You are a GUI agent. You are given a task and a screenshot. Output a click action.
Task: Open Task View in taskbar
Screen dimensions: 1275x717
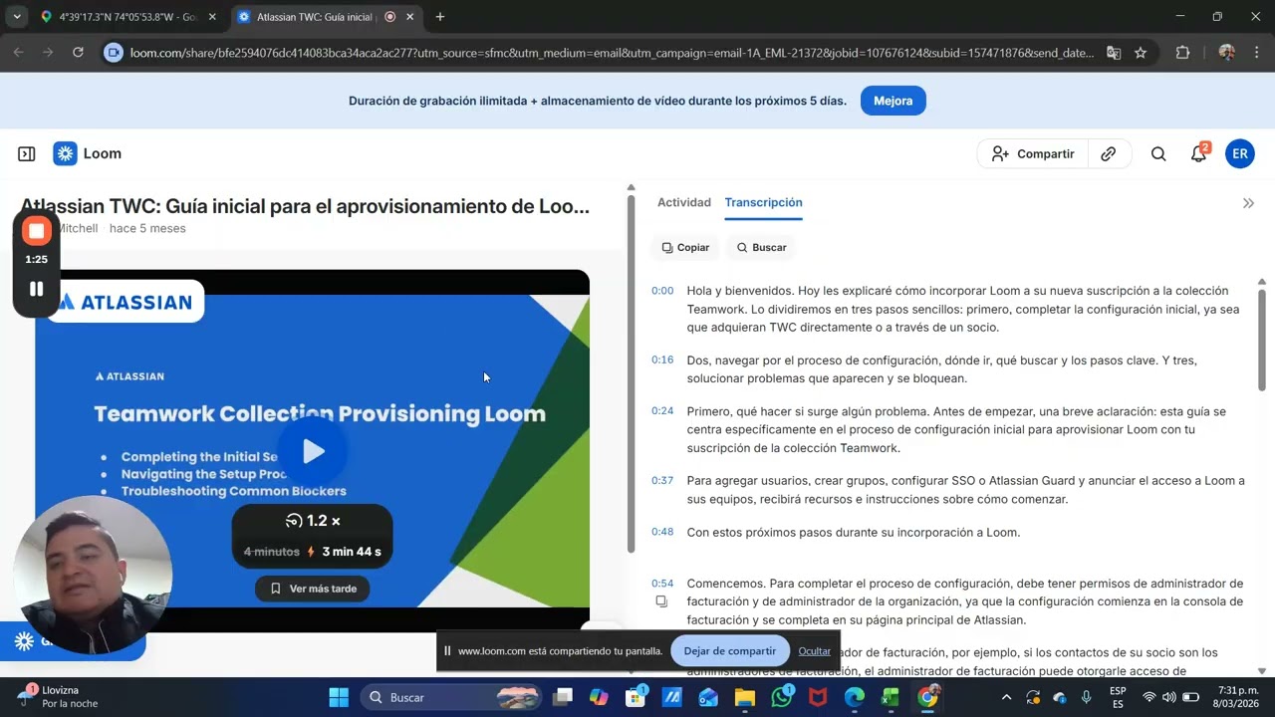564,697
